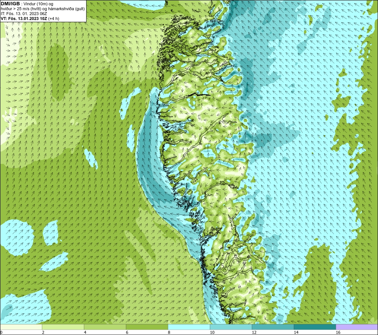The image size is (378, 335).
Task: Select the 0–2 m/s palest color band
Action: coord(21,327)
